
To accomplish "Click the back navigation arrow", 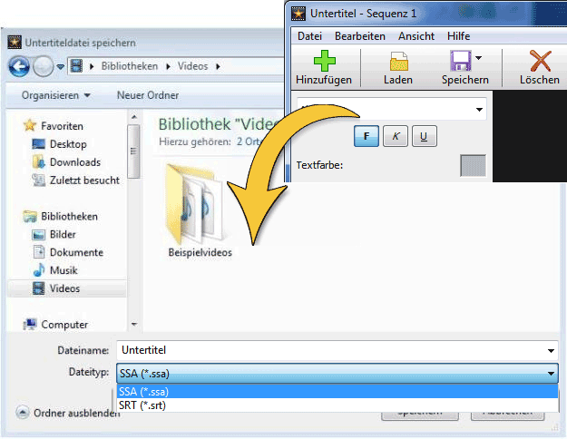I will pyautogui.click(x=19, y=67).
